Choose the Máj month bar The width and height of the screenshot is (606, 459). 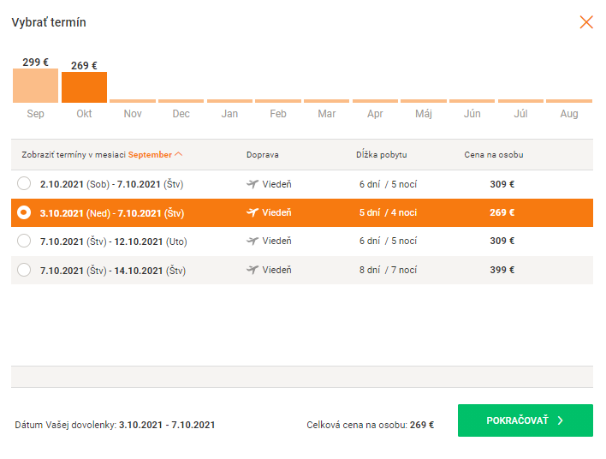[x=424, y=101]
